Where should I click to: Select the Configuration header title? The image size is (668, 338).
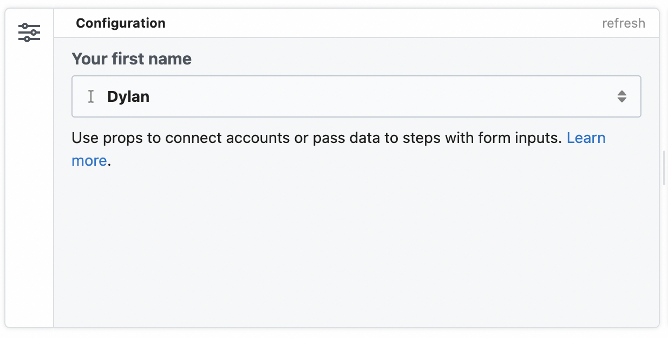pyautogui.click(x=121, y=23)
